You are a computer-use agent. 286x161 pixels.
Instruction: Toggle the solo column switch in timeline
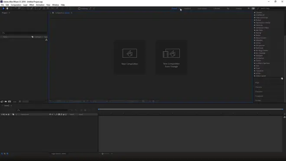tap(6, 115)
